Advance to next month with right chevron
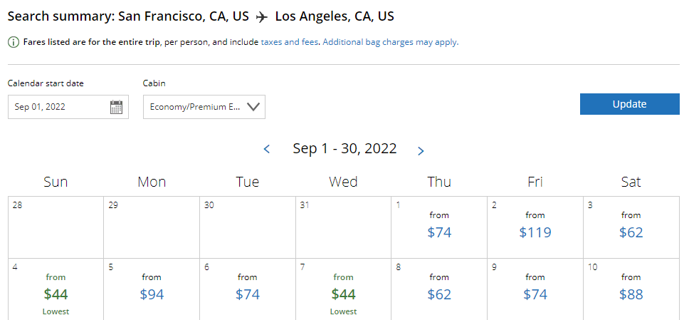This screenshot has height=320, width=689. [x=421, y=150]
